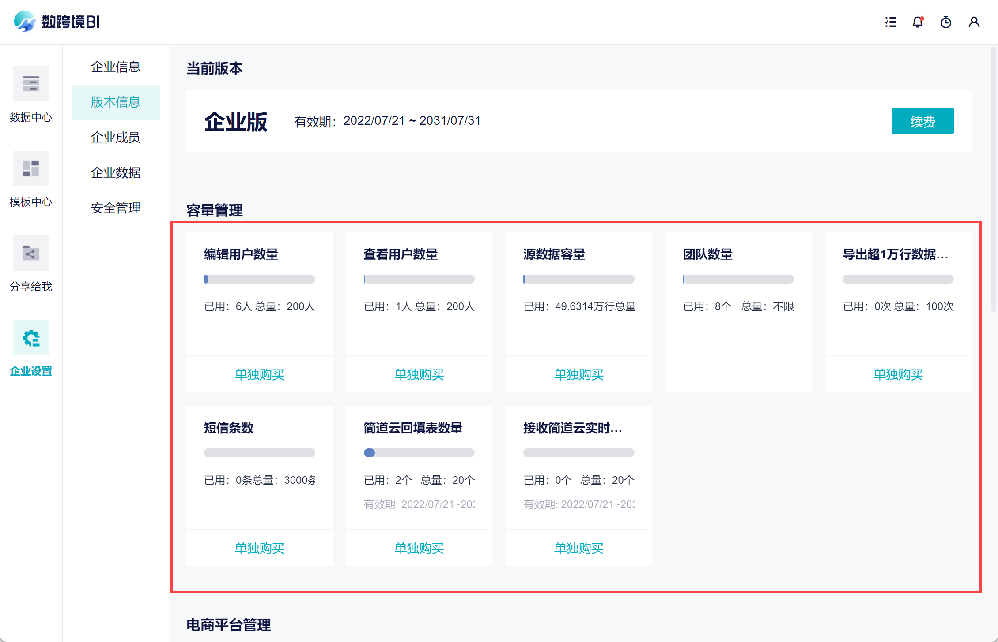Open the task list icon in header
The image size is (998, 642).
tap(890, 22)
